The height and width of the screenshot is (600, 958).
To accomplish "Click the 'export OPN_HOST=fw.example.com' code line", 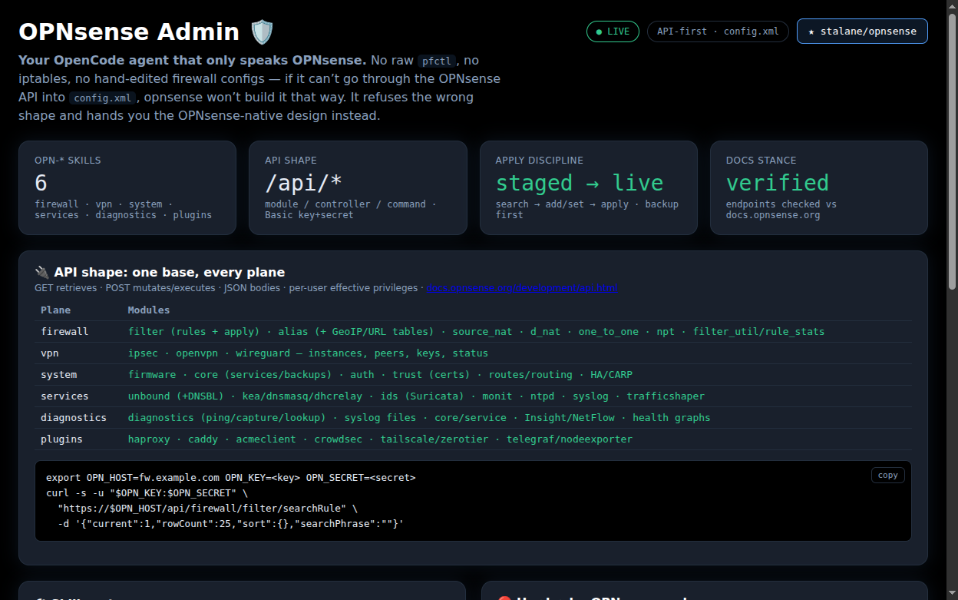I will tap(230, 477).
